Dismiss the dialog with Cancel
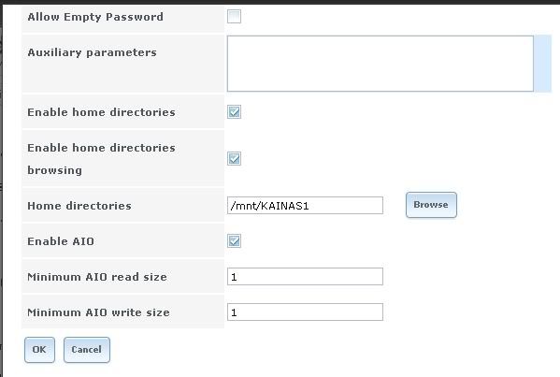560x377 pixels. [87, 350]
